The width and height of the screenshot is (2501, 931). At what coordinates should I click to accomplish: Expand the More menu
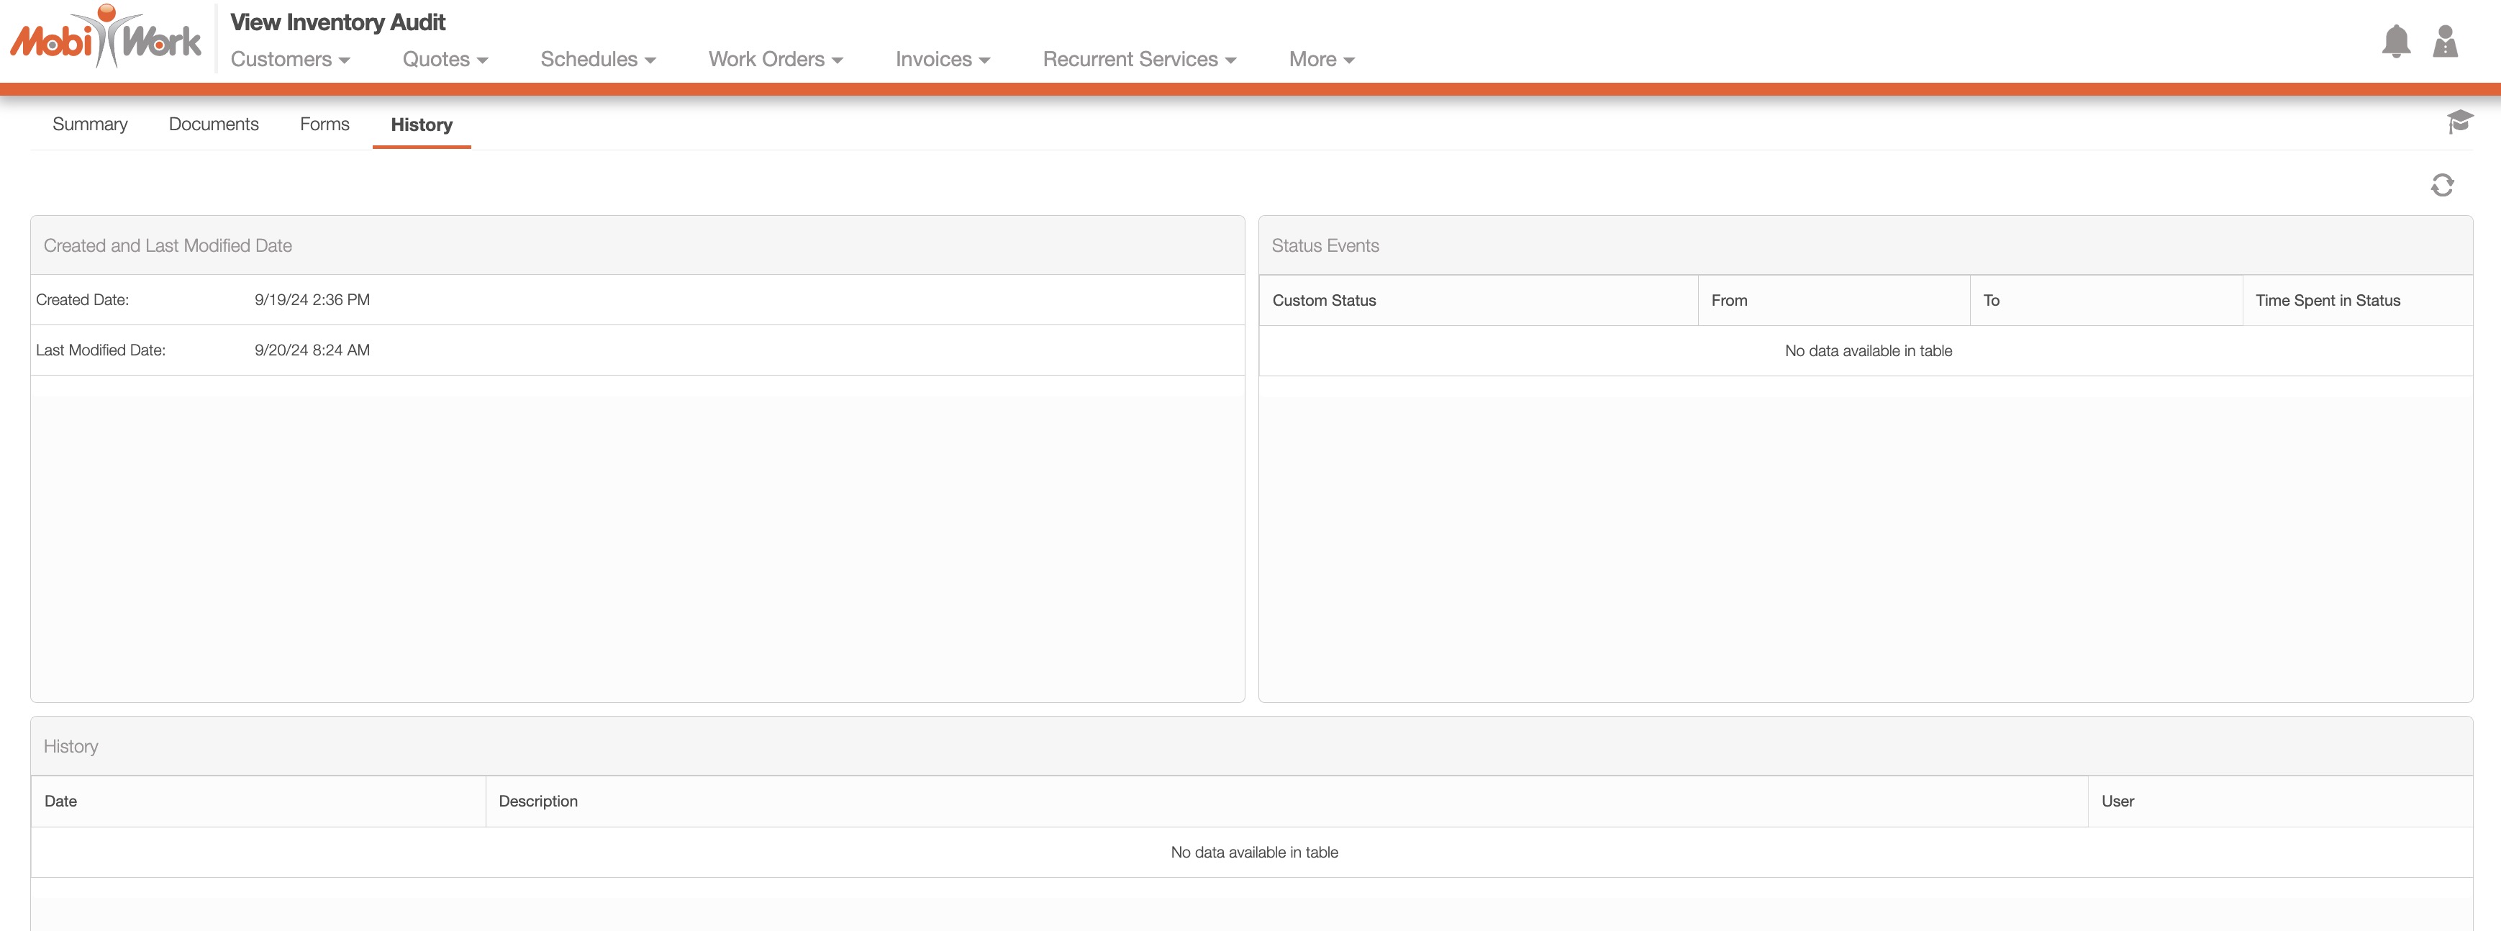pyautogui.click(x=1320, y=59)
